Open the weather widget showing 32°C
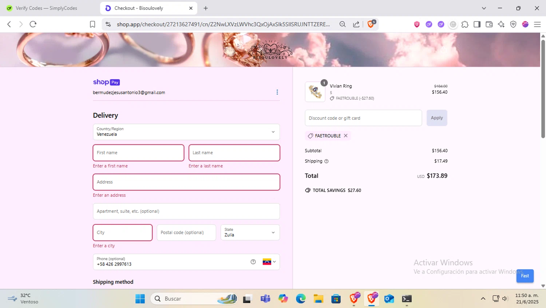This screenshot has width=546, height=308. 23,299
